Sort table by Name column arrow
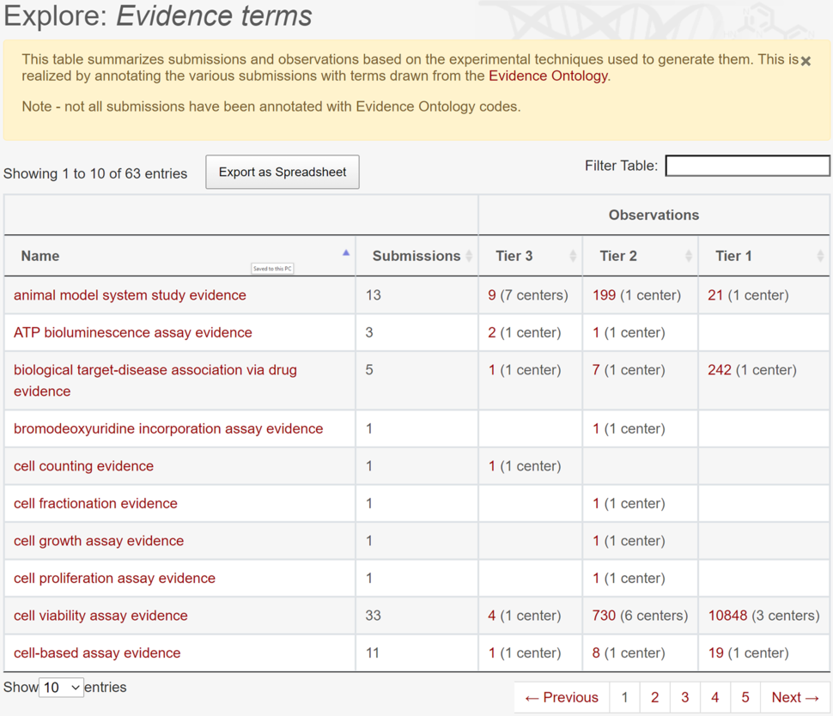 [346, 254]
